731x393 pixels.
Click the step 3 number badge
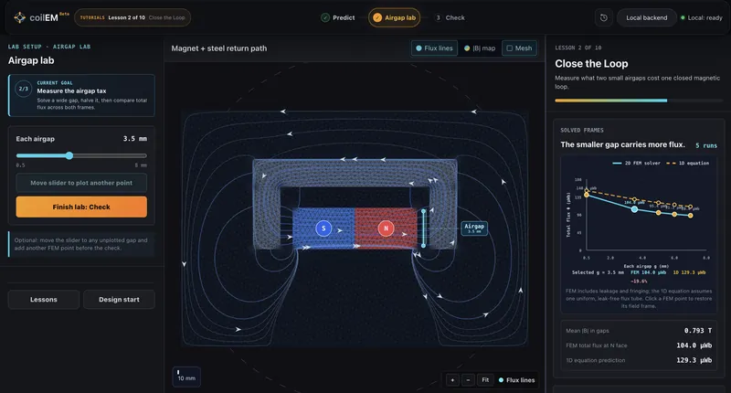click(x=438, y=17)
